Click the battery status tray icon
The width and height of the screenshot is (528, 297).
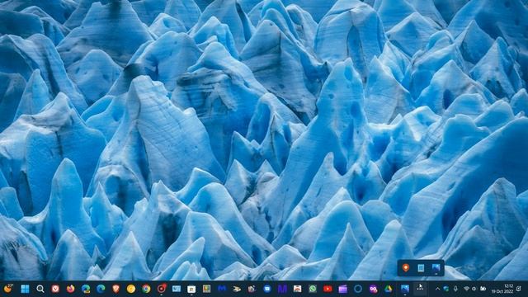point(483,289)
